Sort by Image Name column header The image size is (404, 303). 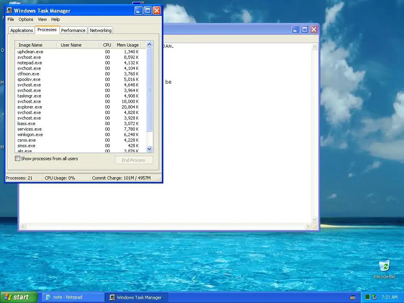(x=36, y=45)
